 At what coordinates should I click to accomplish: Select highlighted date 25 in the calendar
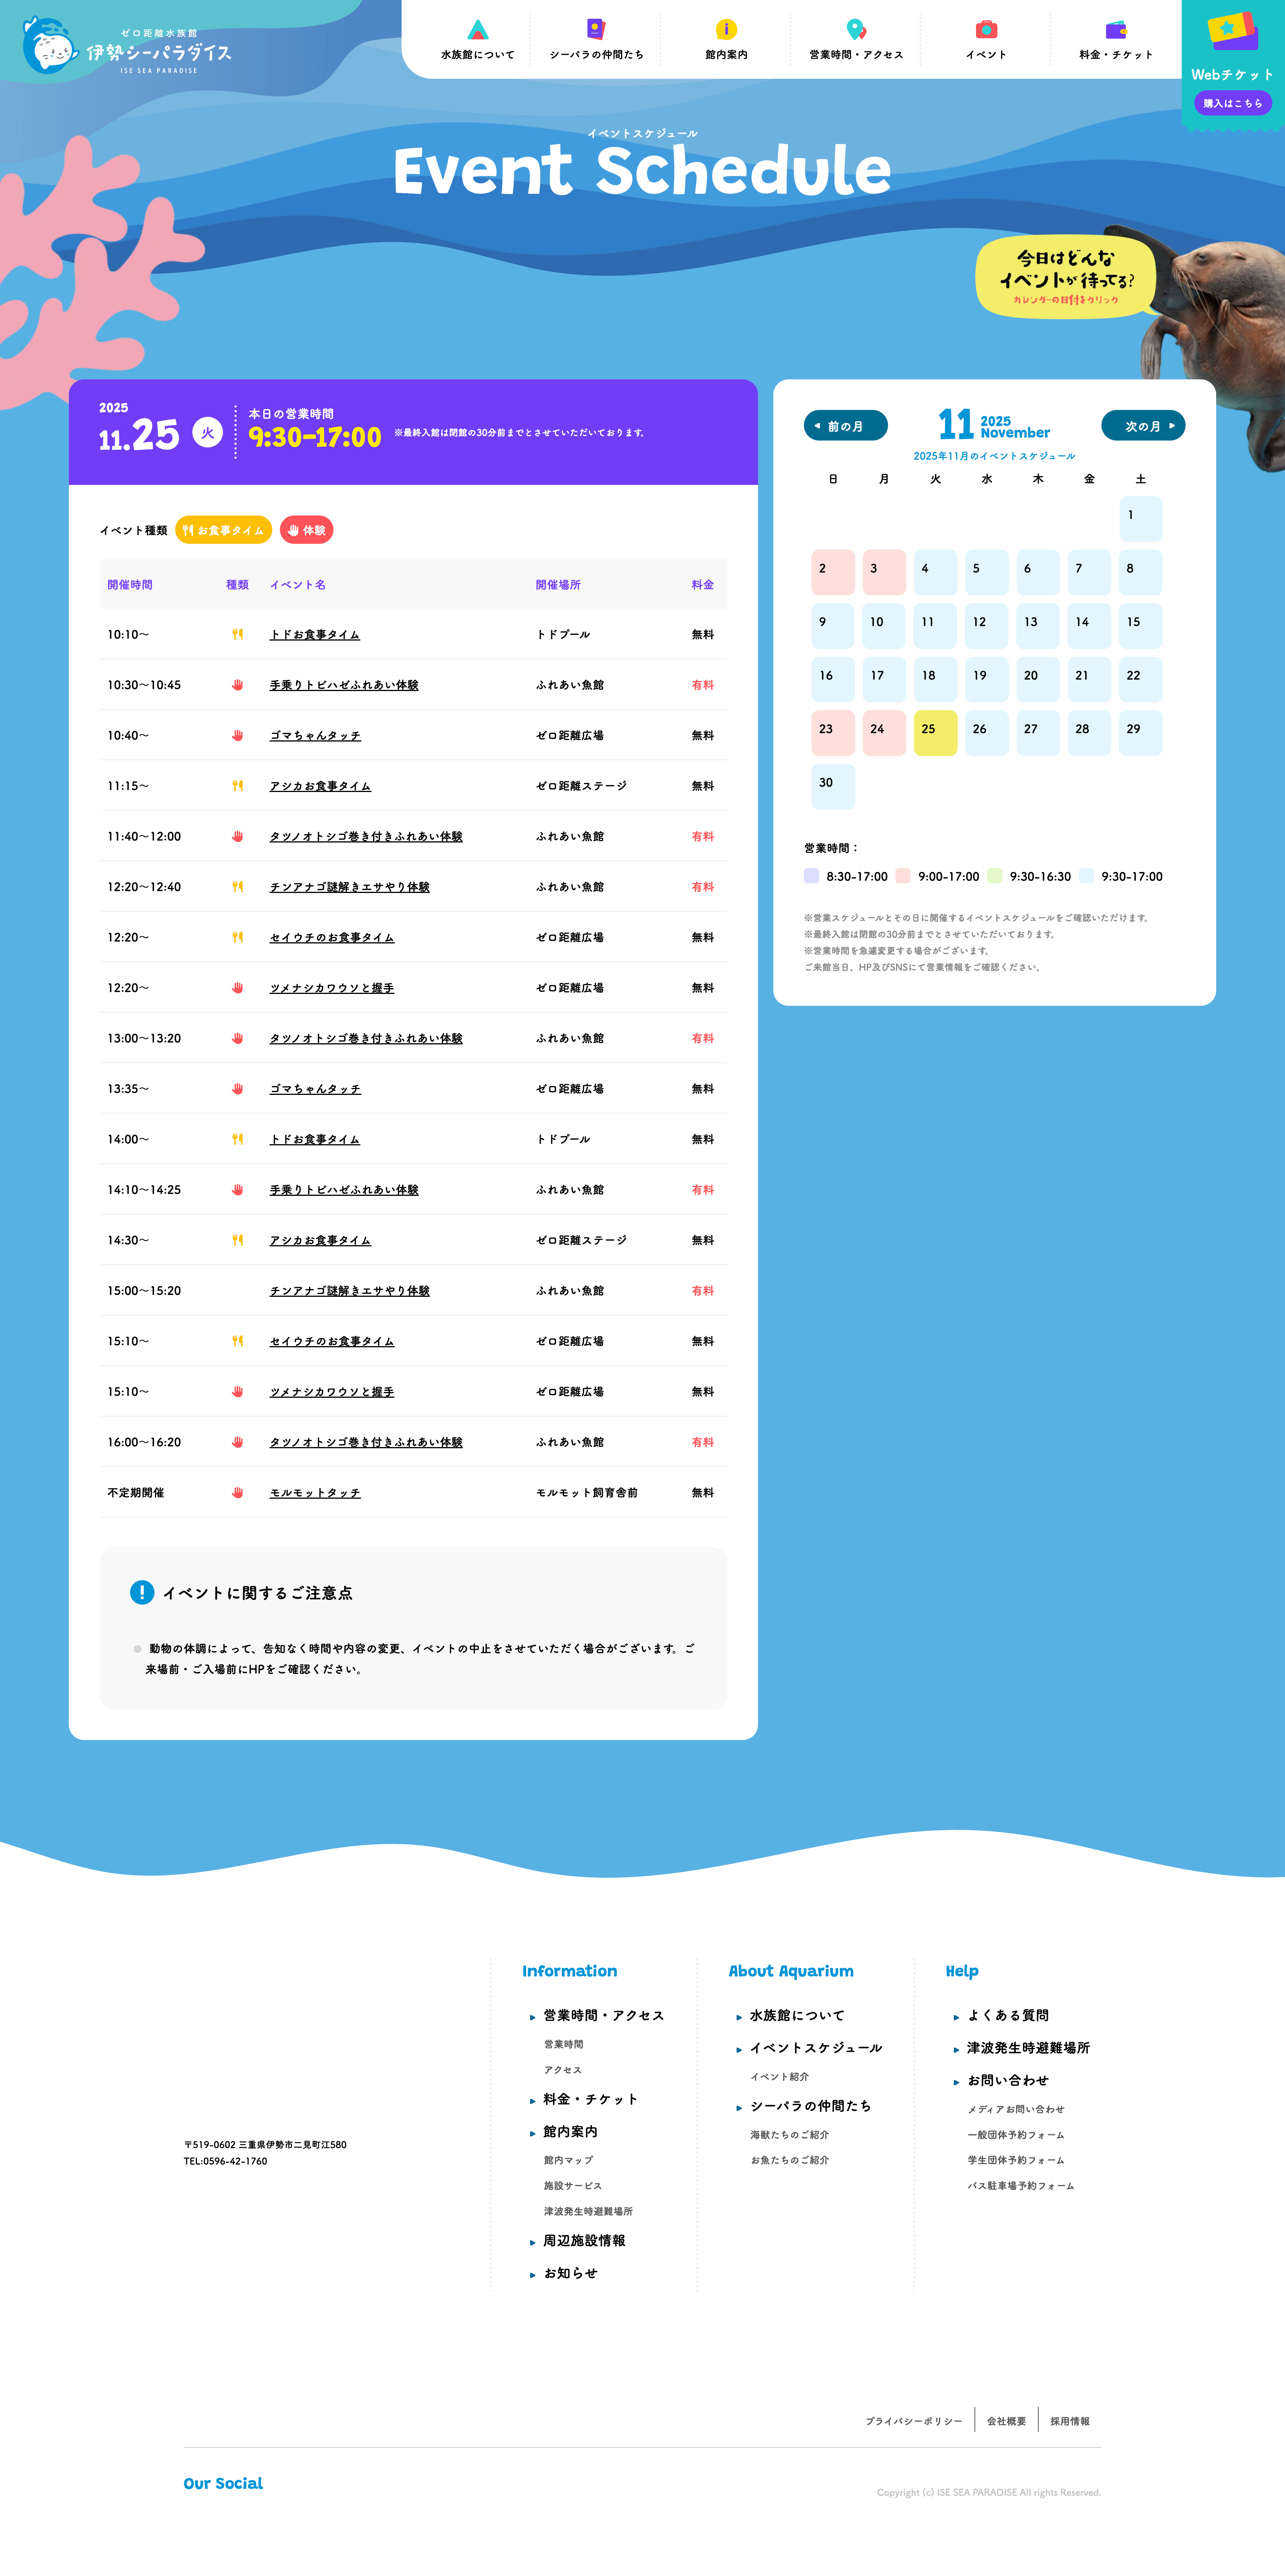pyautogui.click(x=935, y=733)
